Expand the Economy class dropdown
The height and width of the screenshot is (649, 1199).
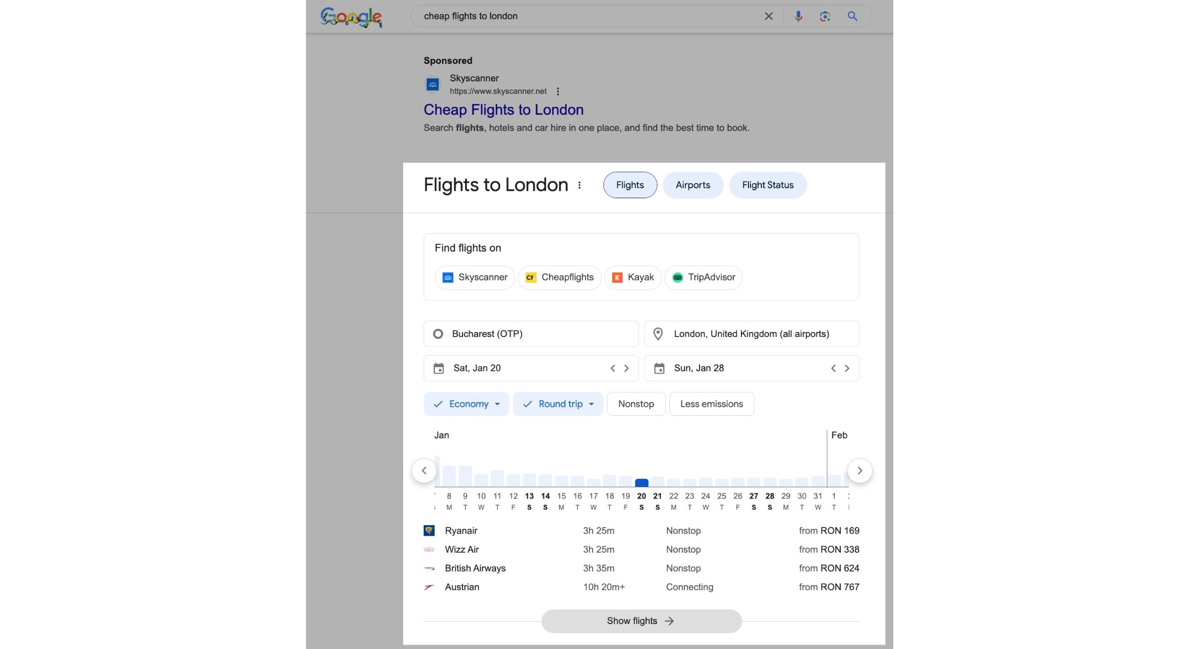(x=466, y=404)
